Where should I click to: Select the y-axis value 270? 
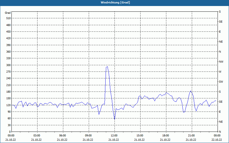coord(9,72)
